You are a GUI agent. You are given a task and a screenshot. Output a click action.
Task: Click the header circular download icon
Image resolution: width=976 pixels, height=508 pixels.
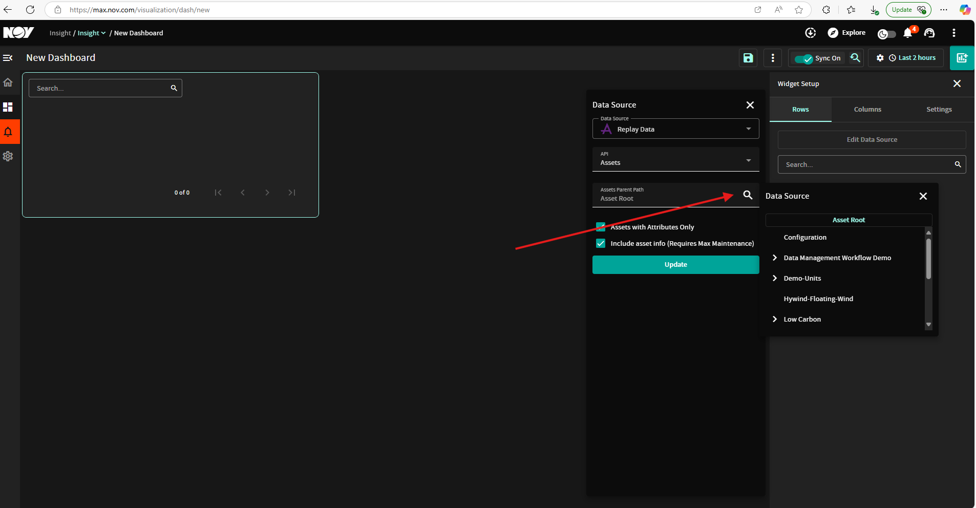pyautogui.click(x=810, y=33)
